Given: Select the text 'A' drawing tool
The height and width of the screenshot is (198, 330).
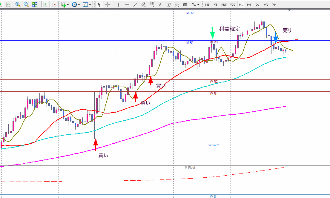Looking at the screenshot, I should (160, 4).
